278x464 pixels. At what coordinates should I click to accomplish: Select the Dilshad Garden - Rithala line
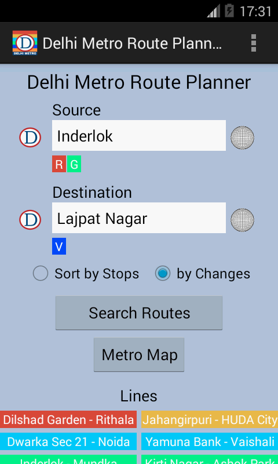coord(68,419)
